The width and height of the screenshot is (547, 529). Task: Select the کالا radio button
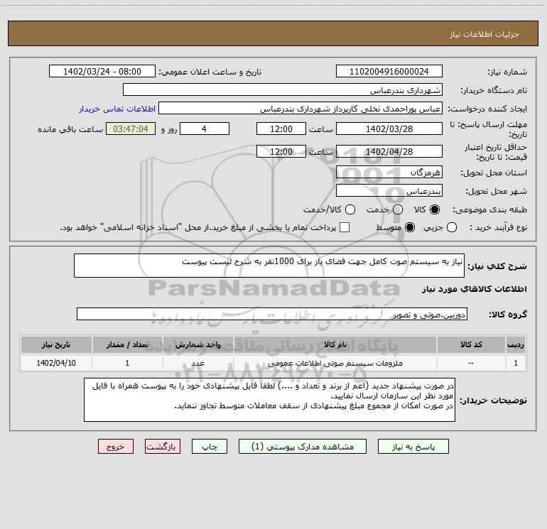click(435, 209)
